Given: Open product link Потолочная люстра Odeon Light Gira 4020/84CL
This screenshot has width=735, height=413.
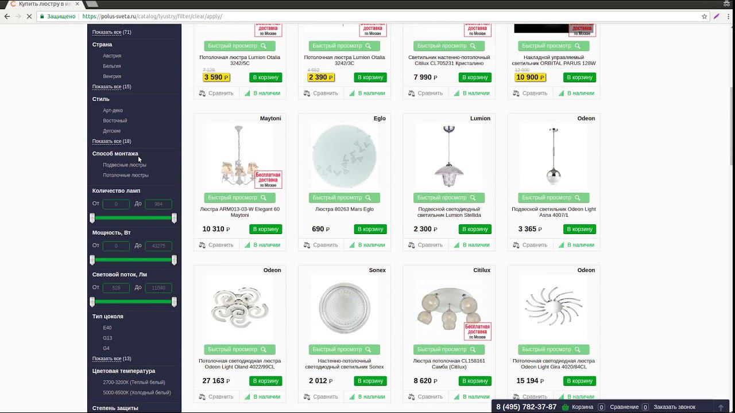Looking at the screenshot, I should point(554,364).
